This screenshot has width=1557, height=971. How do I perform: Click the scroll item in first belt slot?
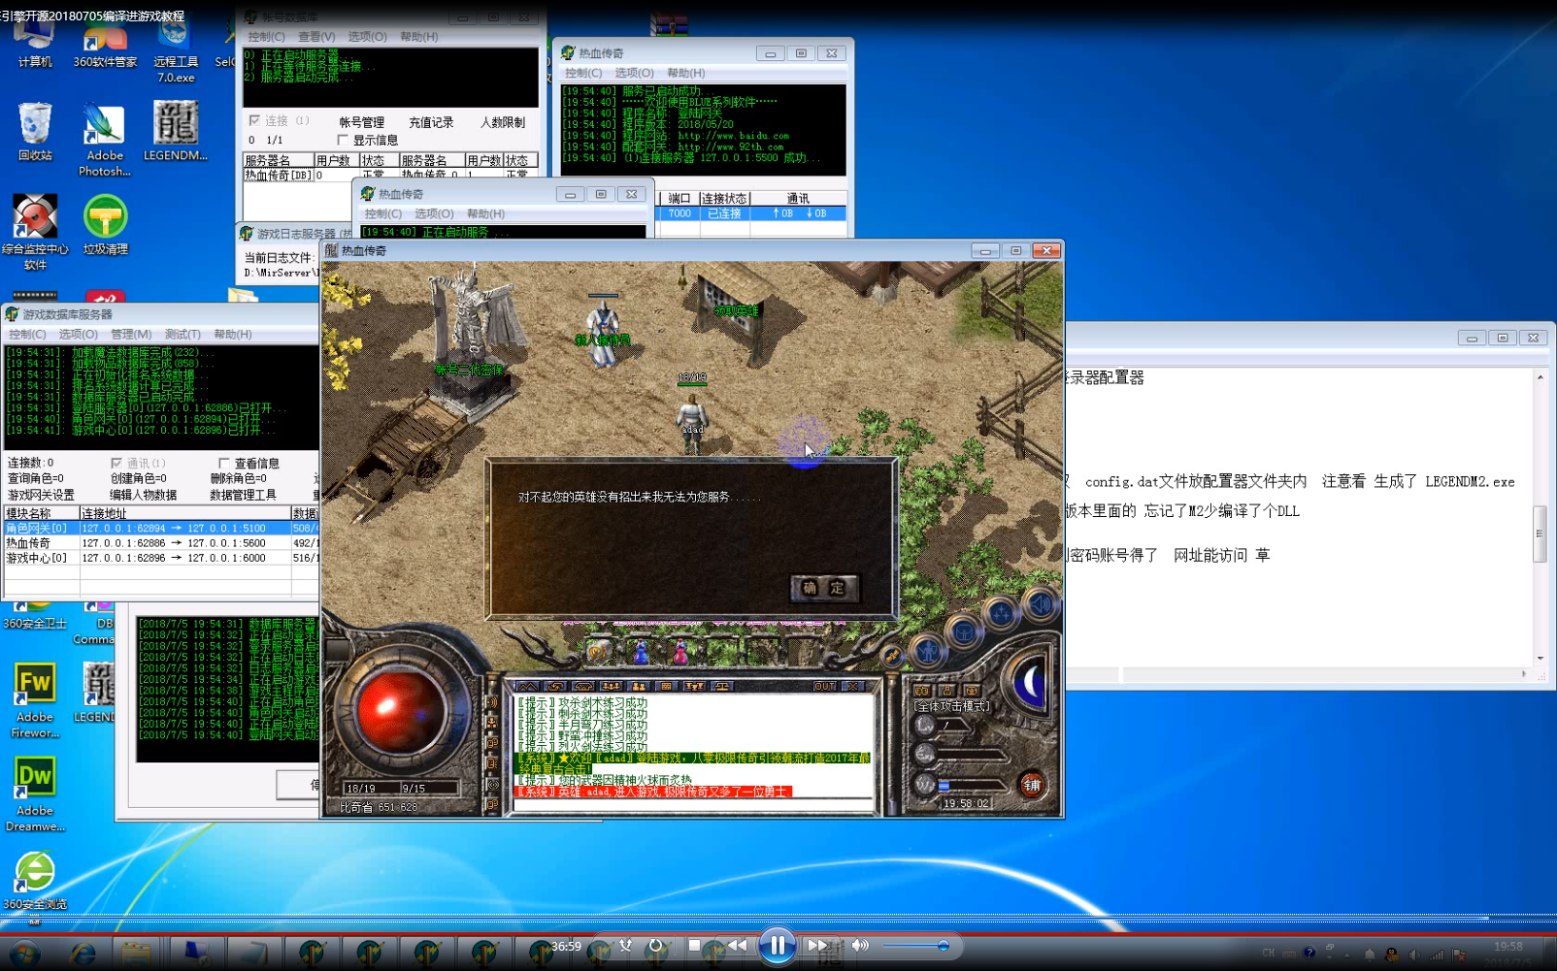pyautogui.click(x=600, y=652)
